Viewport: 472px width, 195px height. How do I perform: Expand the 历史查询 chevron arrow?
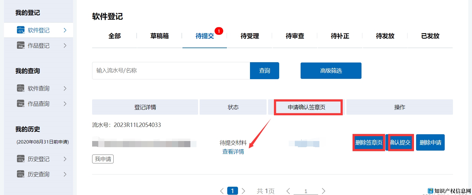pos(65,174)
